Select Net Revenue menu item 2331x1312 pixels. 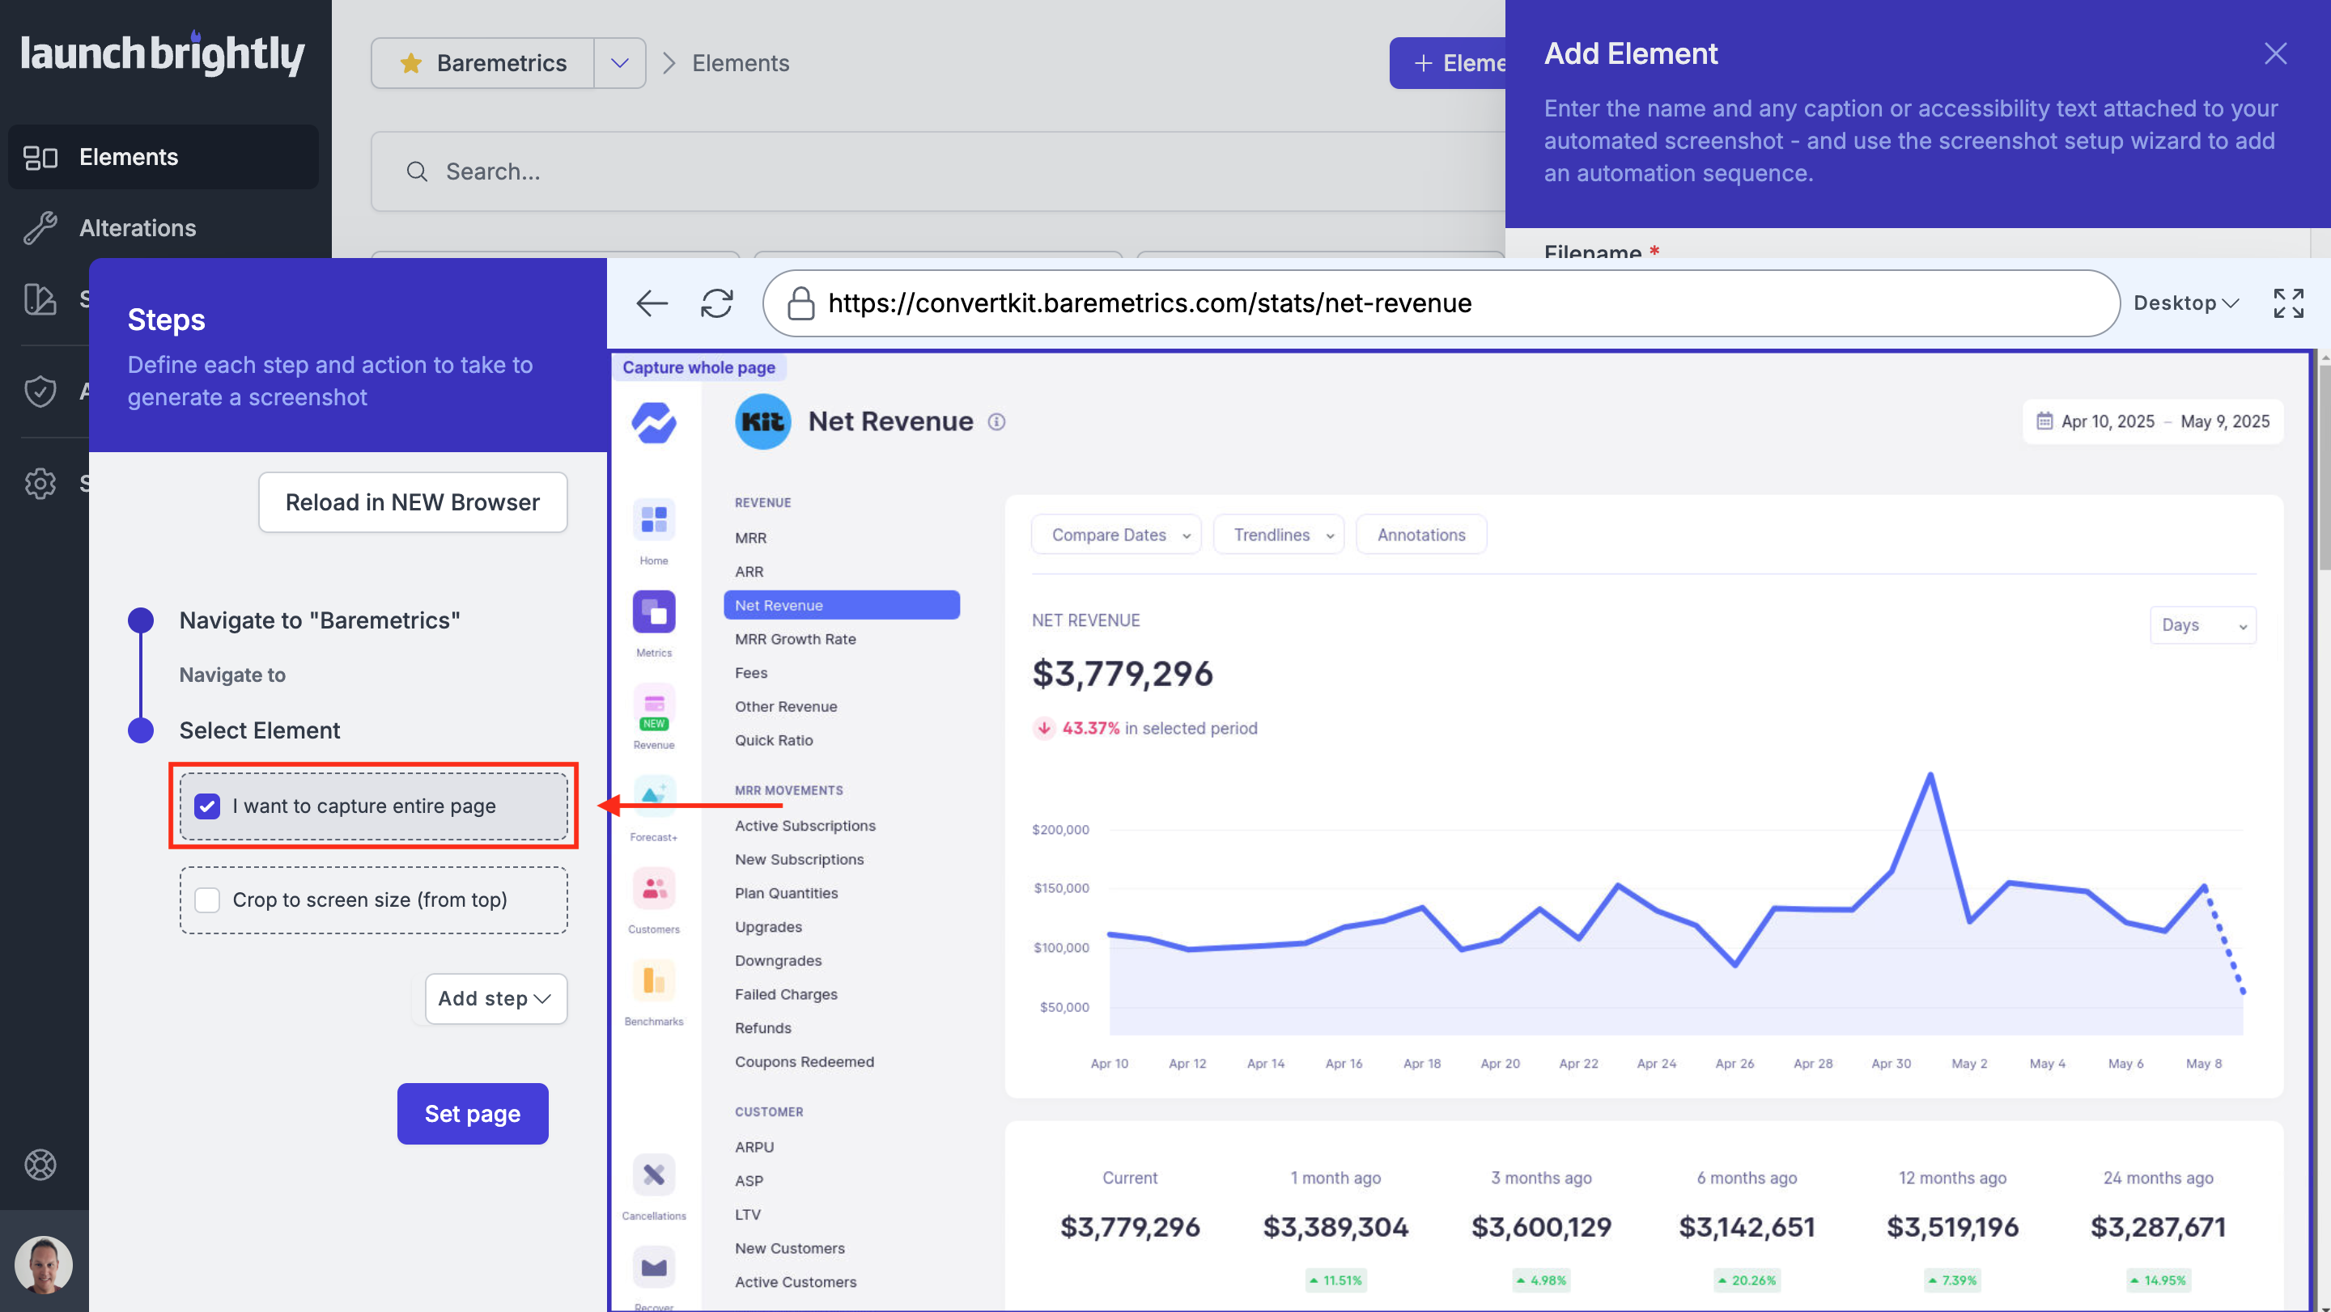click(x=842, y=605)
